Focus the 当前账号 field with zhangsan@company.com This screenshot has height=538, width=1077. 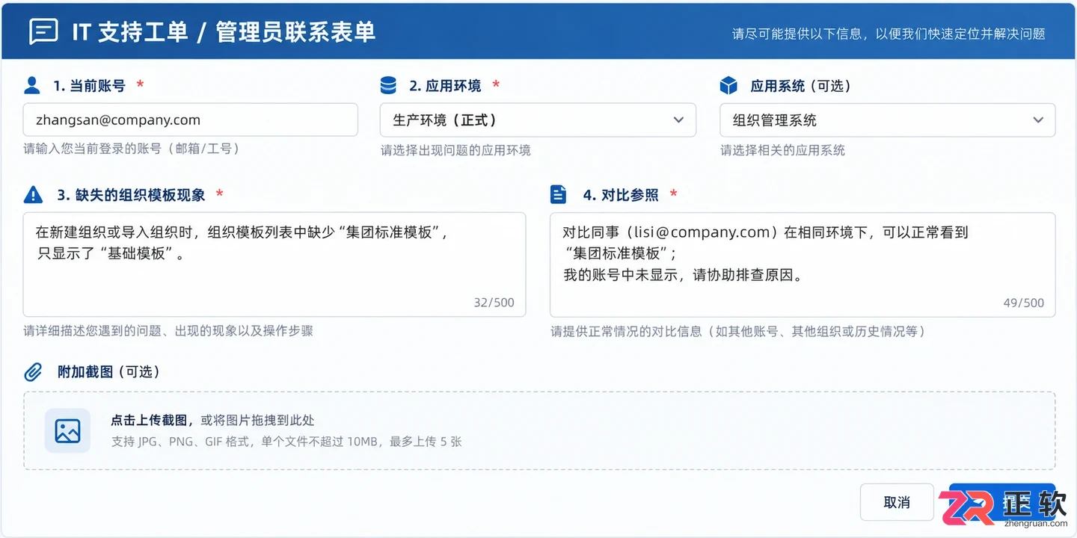click(191, 120)
